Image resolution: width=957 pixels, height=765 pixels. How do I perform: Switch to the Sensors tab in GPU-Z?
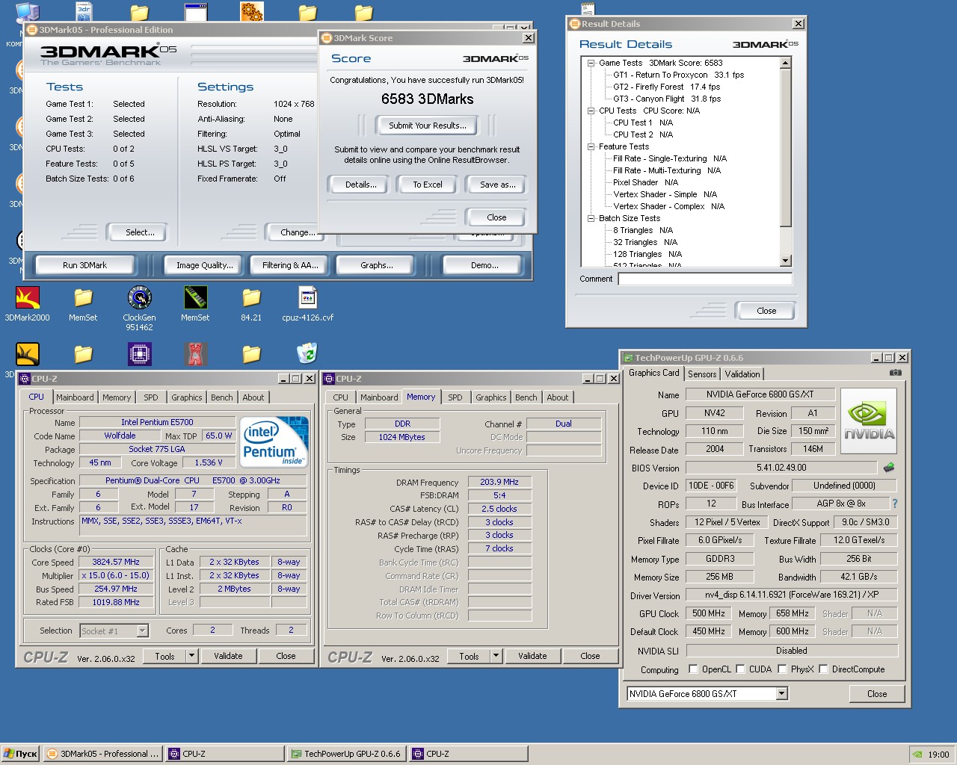point(702,374)
